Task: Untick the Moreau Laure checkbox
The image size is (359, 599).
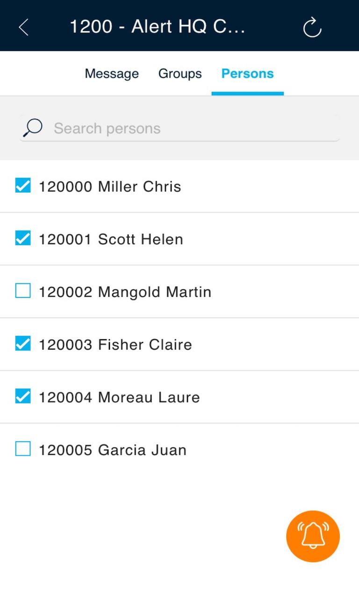Action: pyautogui.click(x=23, y=397)
